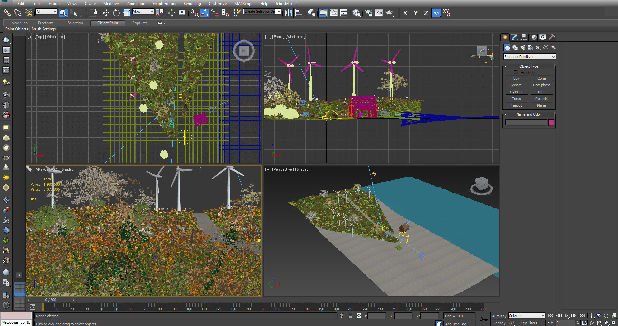Toggle Auto Key animation mode
This screenshot has height=326, width=618.
[x=499, y=316]
